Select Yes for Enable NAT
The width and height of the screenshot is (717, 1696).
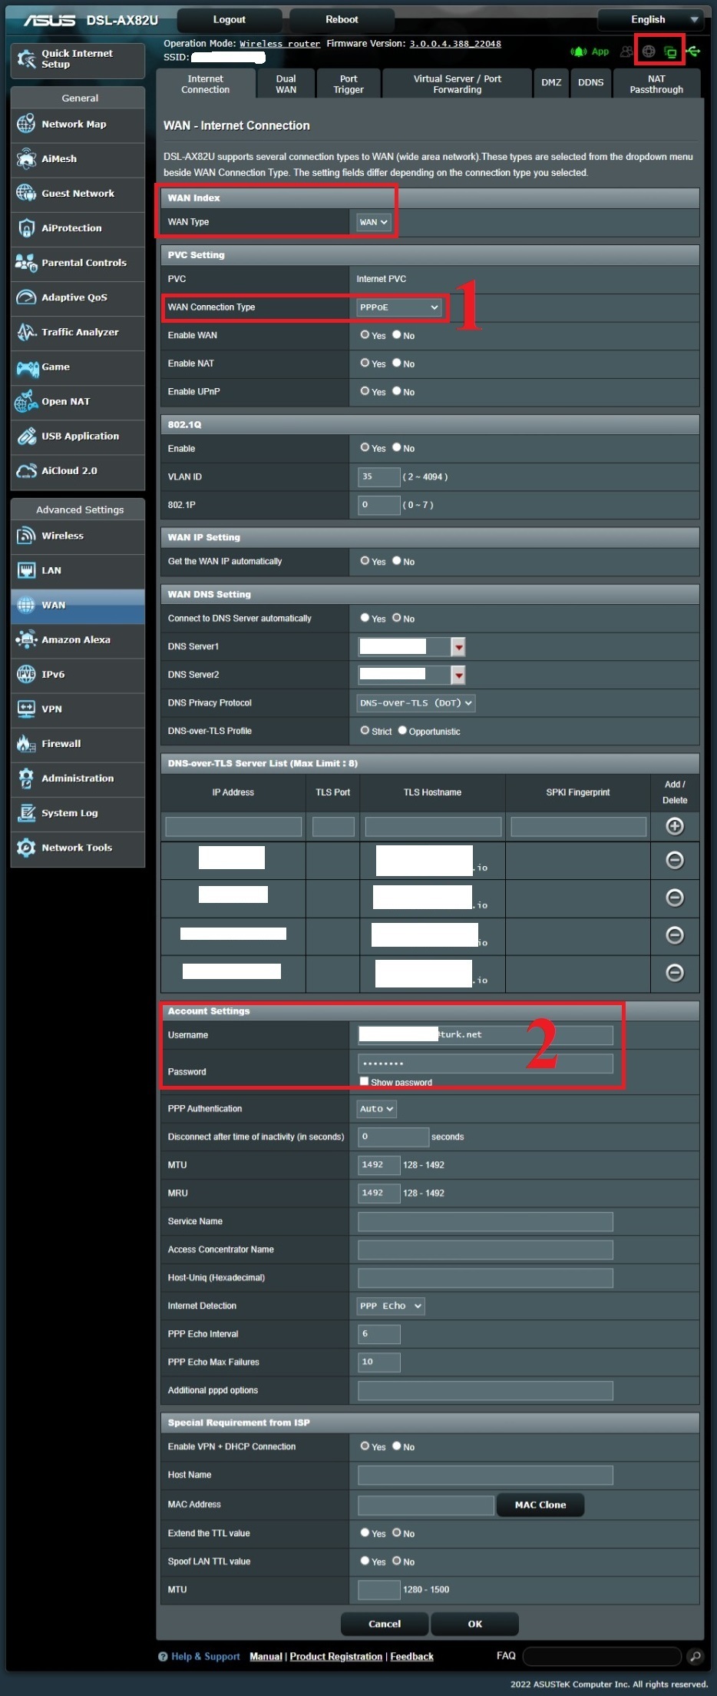tap(365, 363)
